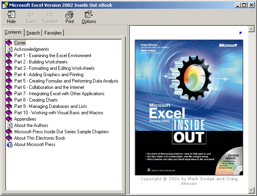Click the book icon beside Part 8
The image size is (257, 196).
9,100
